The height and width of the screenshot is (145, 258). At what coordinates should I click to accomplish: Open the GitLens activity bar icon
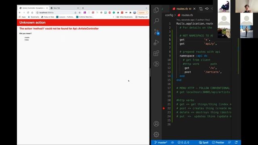coord(156,64)
